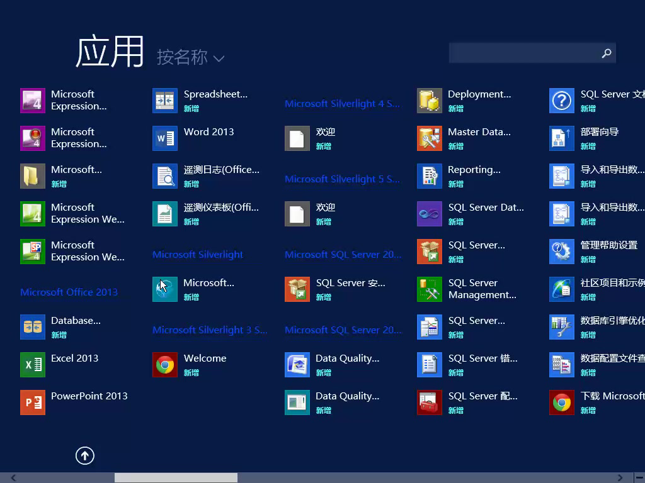Expand the 按名称 sort dropdown
The image size is (645, 483).
click(x=190, y=58)
